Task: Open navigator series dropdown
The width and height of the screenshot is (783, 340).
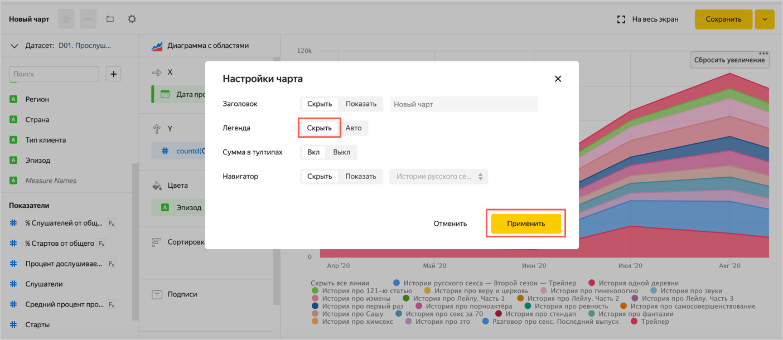Action: 438,177
